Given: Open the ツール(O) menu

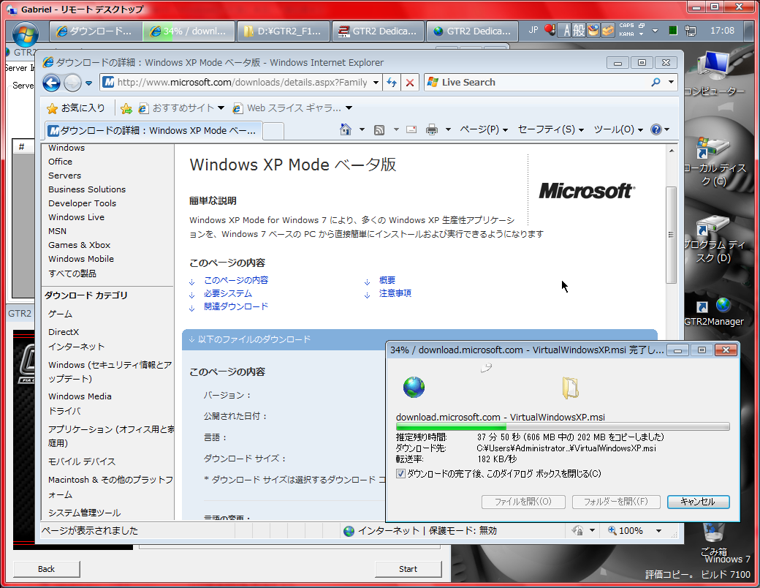Looking at the screenshot, I should click(x=618, y=129).
